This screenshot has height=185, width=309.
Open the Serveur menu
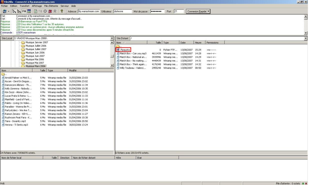(64, 6)
